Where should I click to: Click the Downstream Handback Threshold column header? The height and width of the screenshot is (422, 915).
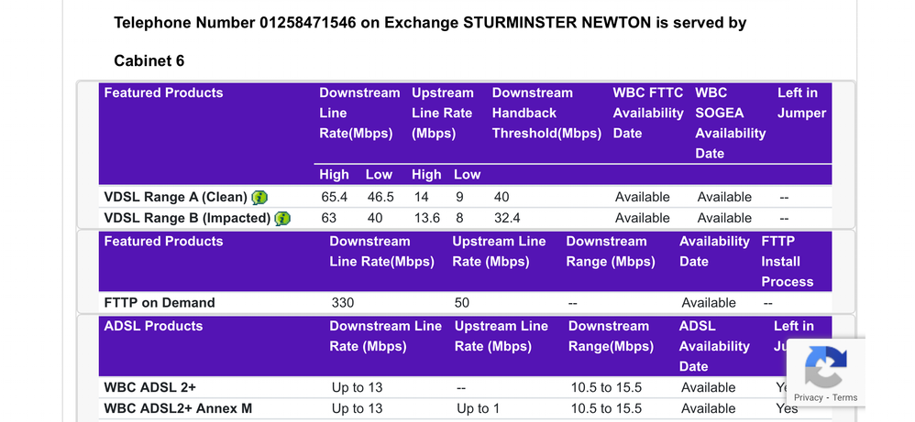[546, 113]
